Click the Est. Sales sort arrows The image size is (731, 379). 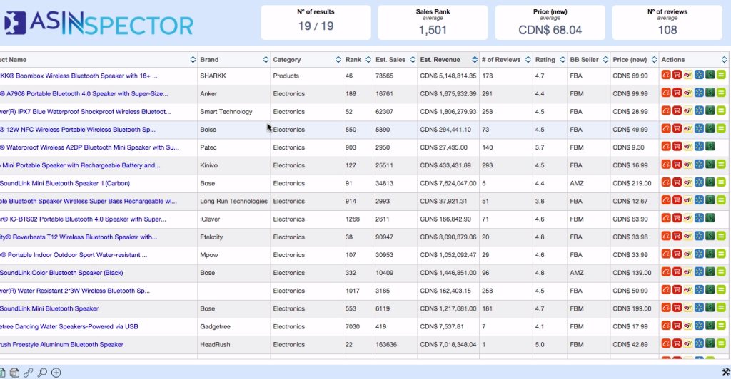pos(413,60)
